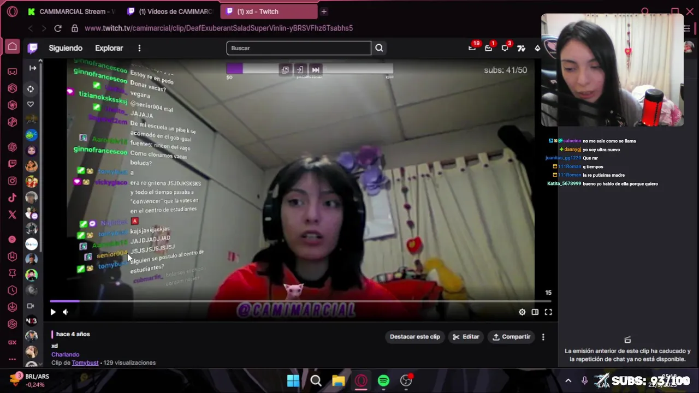Image resolution: width=699 pixels, height=393 pixels.
Task: Open the Opera easy setup sliders icon
Action: [x=687, y=28]
